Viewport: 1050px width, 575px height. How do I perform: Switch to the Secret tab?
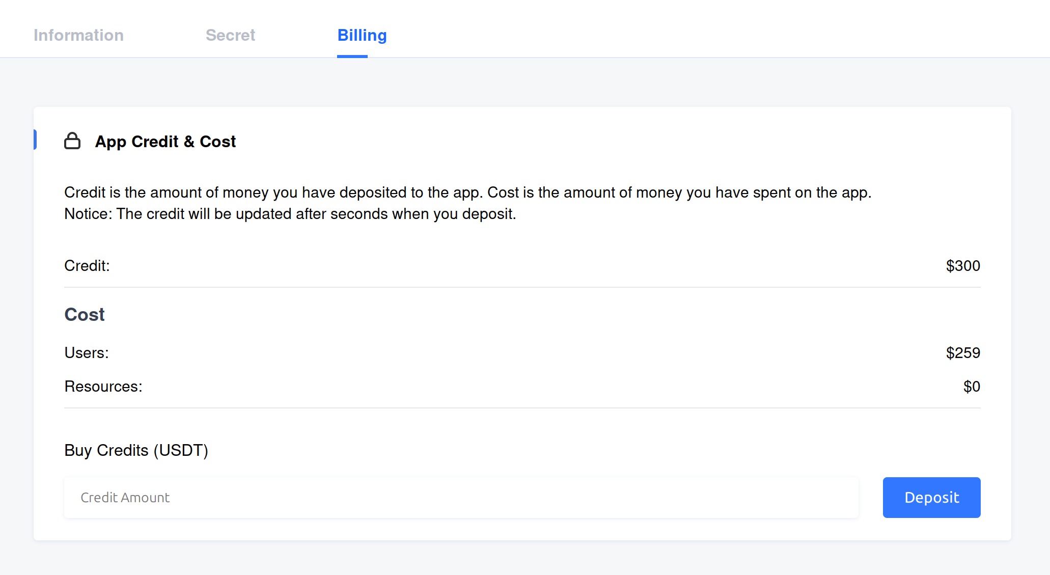[230, 35]
